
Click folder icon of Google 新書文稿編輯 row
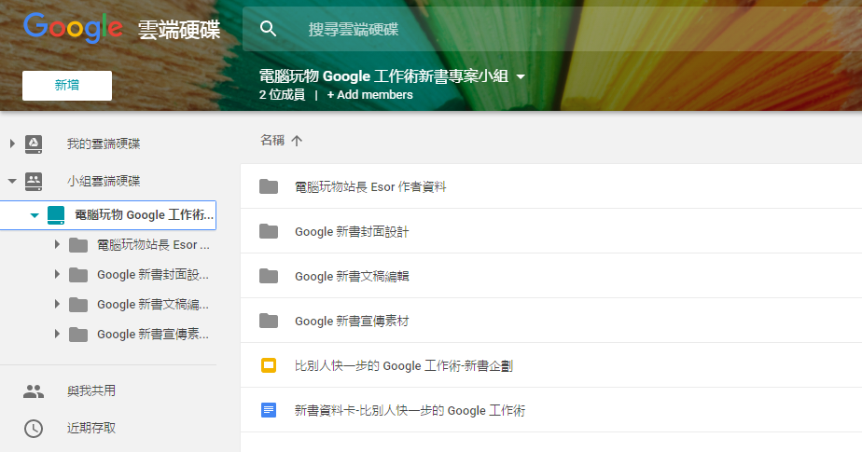click(x=269, y=276)
